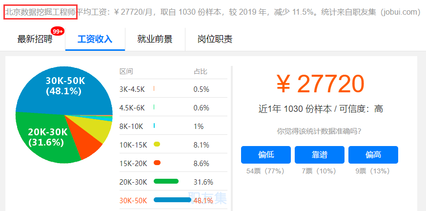This screenshot has width=426, height=211.
Task: Click the 10K-15K range label
Action: coord(133,145)
